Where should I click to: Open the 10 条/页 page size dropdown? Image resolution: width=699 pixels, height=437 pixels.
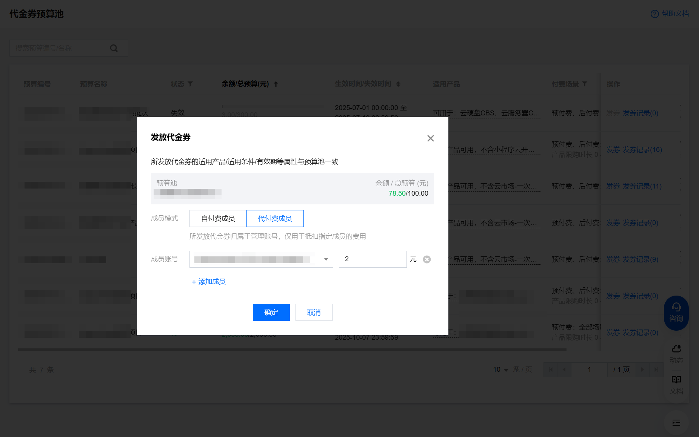coord(501,370)
